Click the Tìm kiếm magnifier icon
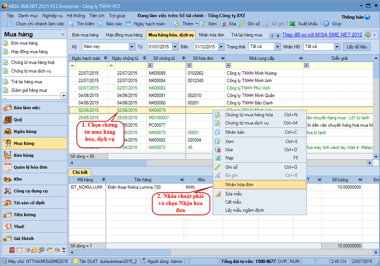The width and height of the screenshot is (380, 266). click(x=71, y=24)
